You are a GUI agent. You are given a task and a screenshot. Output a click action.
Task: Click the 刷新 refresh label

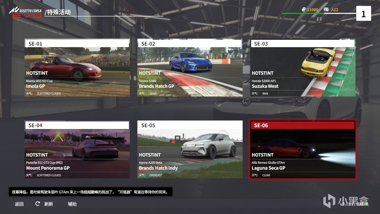(49, 204)
